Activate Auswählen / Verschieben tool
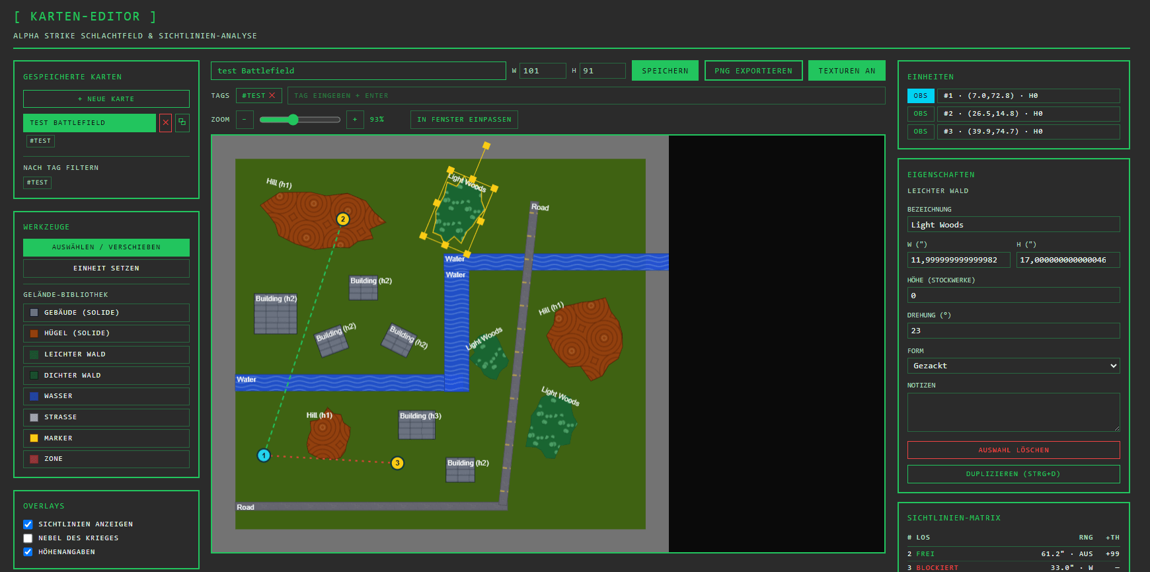The width and height of the screenshot is (1150, 572). 106,247
